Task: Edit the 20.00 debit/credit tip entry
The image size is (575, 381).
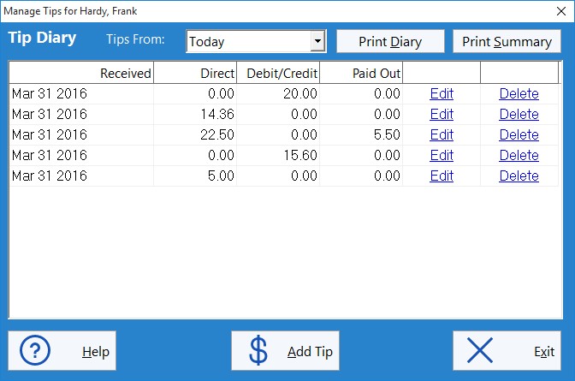Action: tap(442, 93)
